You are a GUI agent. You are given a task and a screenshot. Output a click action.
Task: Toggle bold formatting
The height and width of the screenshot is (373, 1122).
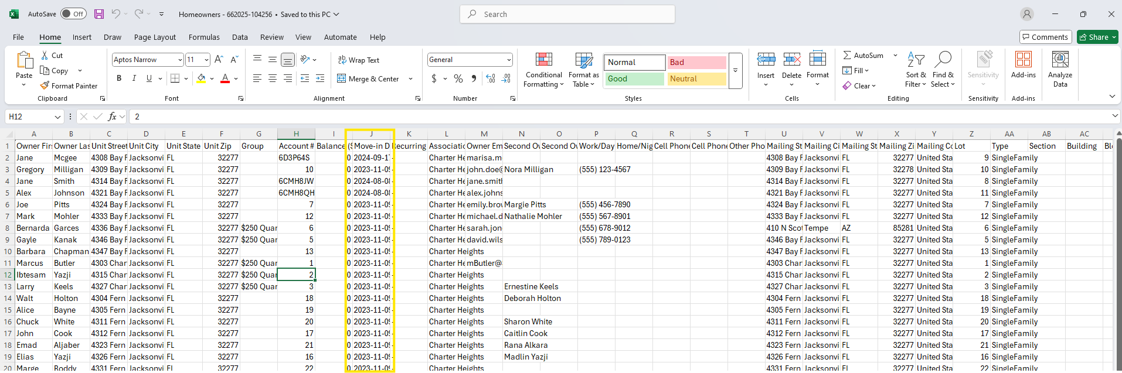click(119, 78)
